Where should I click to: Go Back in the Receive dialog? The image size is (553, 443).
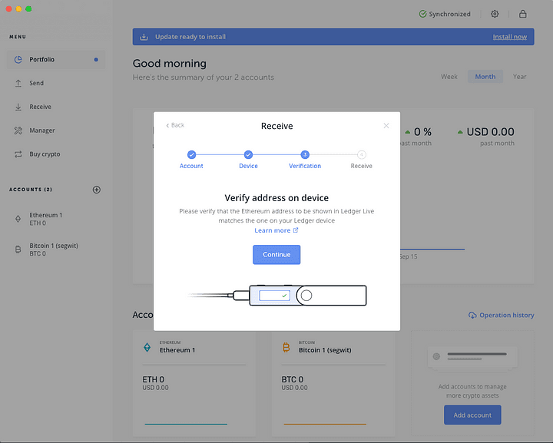click(175, 125)
